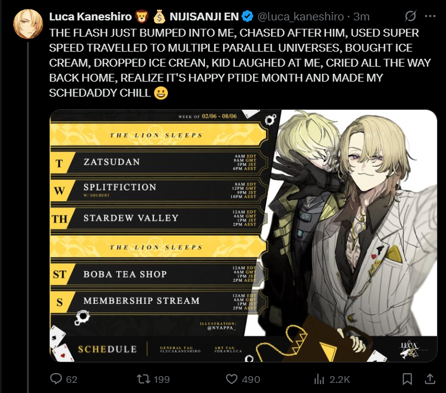Viewport: 446px width, 393px height.
Task: Bookmark this tweet
Action: pos(407,379)
